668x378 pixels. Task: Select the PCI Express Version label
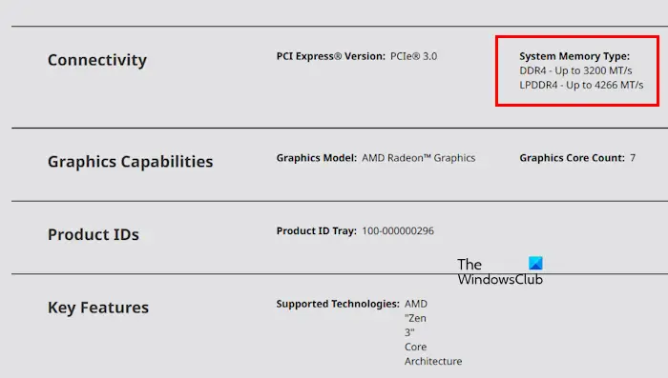point(330,56)
